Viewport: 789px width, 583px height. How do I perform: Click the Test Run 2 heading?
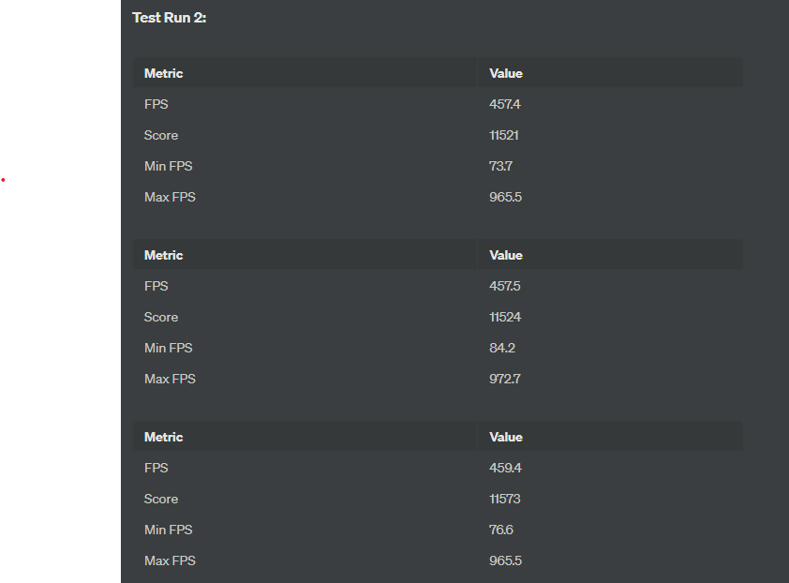(169, 18)
